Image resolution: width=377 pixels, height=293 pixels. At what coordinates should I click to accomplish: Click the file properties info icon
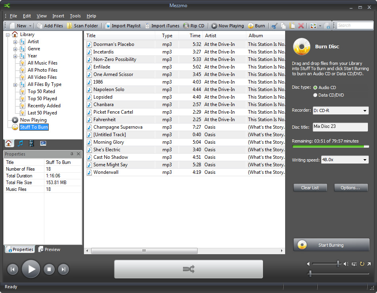coord(327,26)
